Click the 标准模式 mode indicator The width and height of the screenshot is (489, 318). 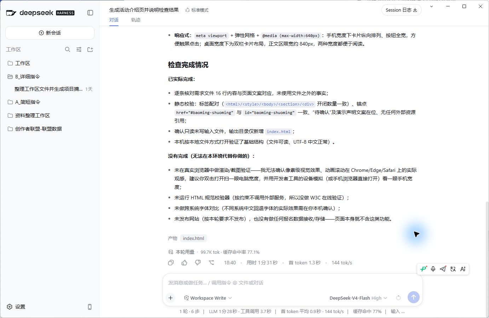tap(197, 10)
